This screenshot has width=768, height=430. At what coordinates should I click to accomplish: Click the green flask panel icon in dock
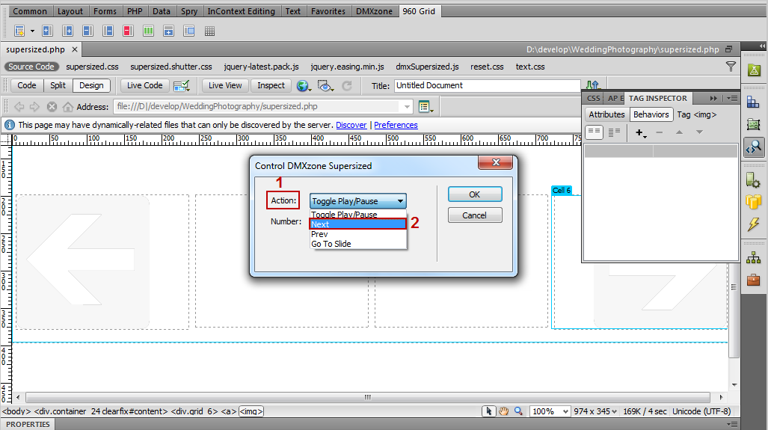(x=754, y=70)
